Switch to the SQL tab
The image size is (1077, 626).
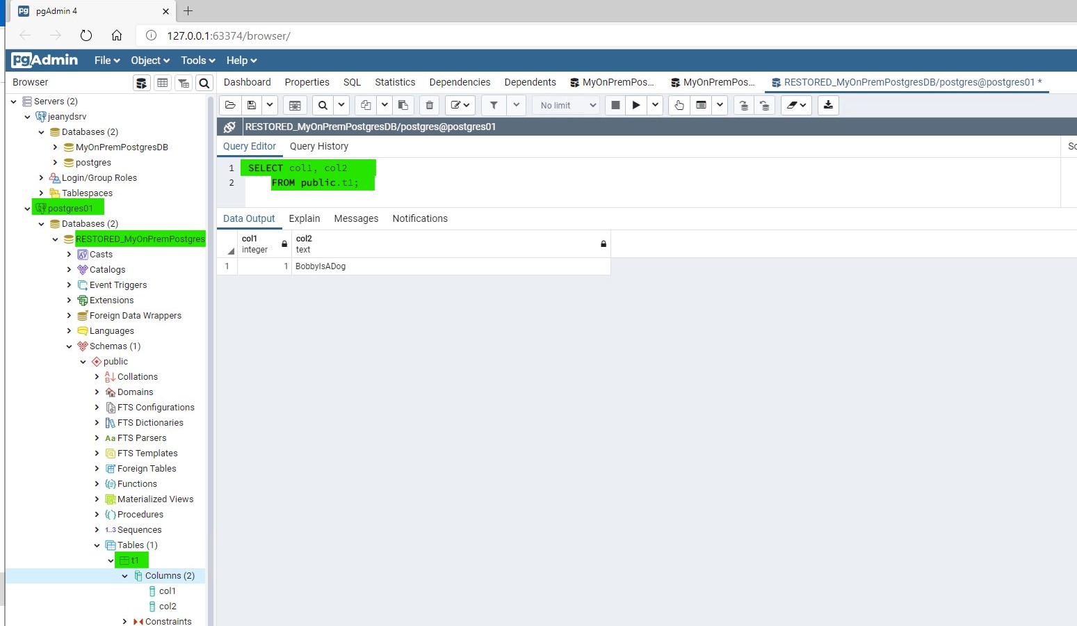353,82
